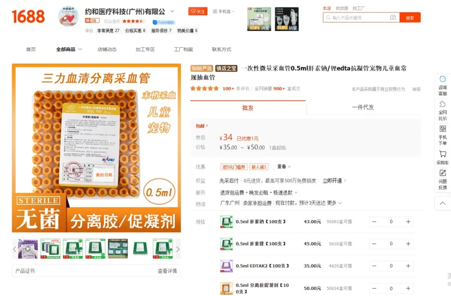
Task: Click the main product image
Action: coord(96,148)
